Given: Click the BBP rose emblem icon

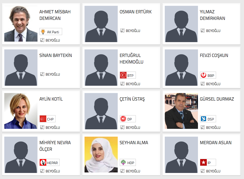Looking at the screenshot, I should pos(203,75).
